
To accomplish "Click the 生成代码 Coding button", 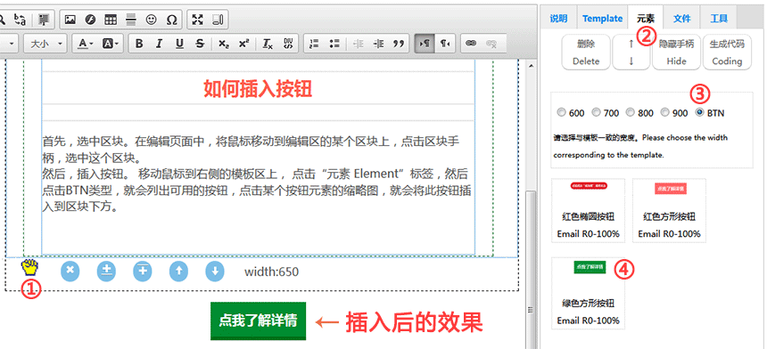I will click(x=727, y=53).
